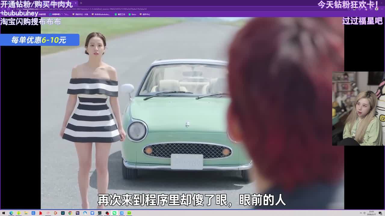Open the 创作中心 bookmark
The width and height of the screenshot is (385, 216).
[146, 14]
